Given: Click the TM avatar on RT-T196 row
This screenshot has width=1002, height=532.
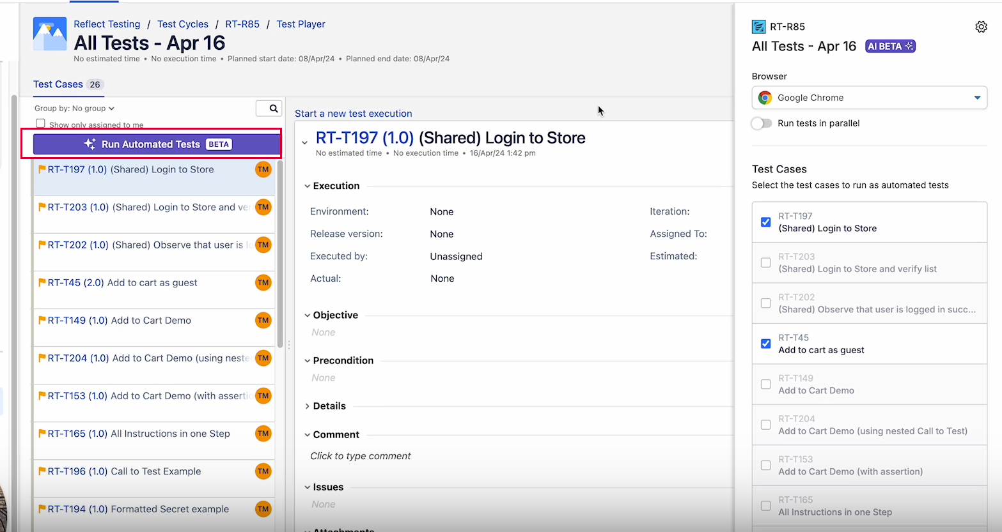Looking at the screenshot, I should [263, 472].
